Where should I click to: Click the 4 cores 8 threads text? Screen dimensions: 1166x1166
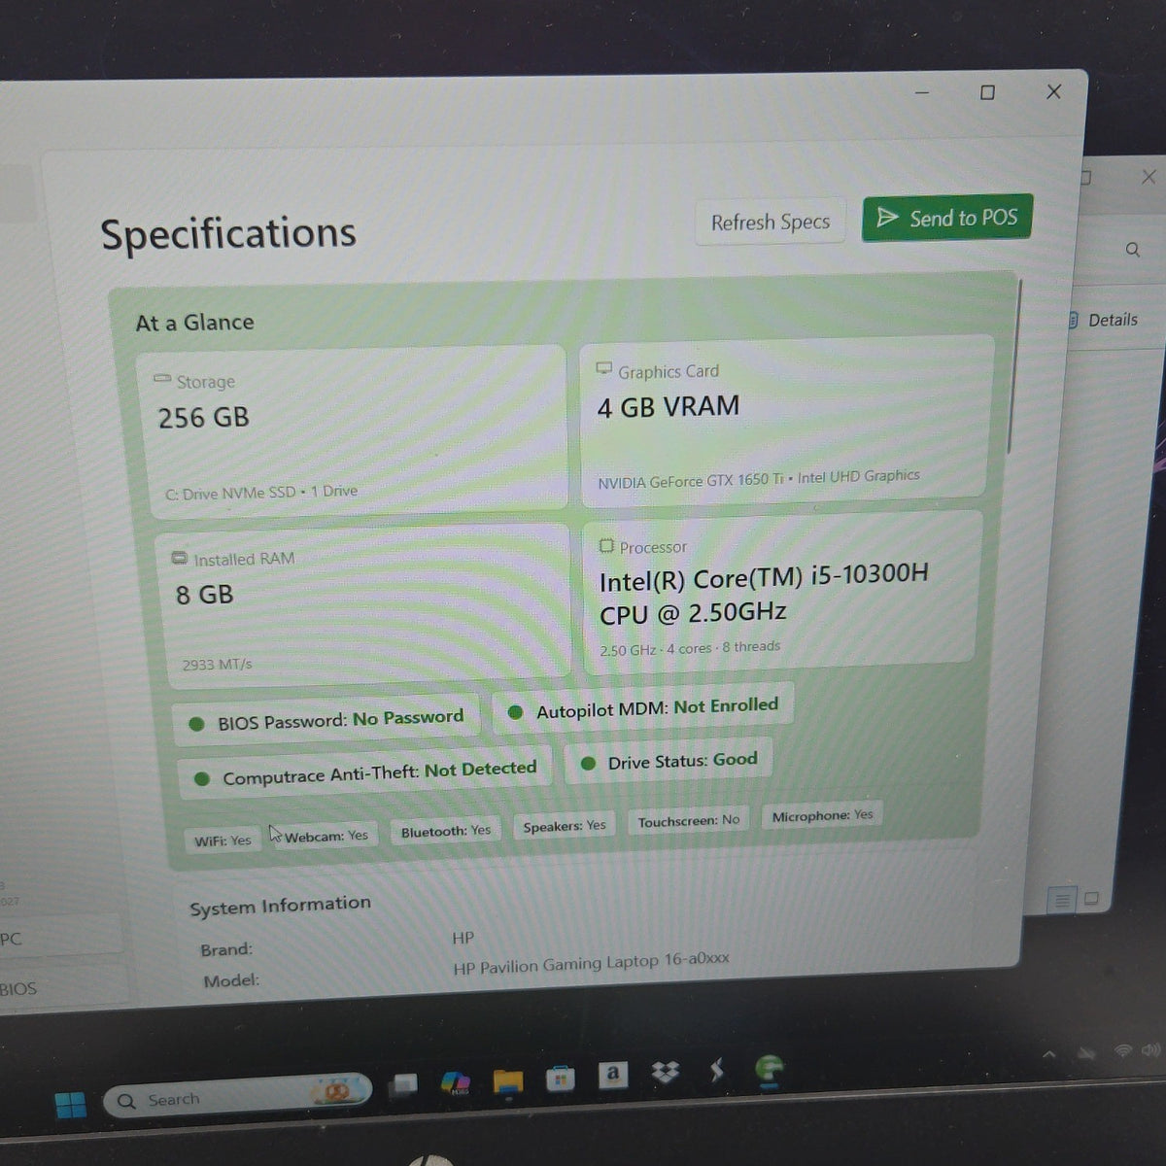click(x=723, y=647)
